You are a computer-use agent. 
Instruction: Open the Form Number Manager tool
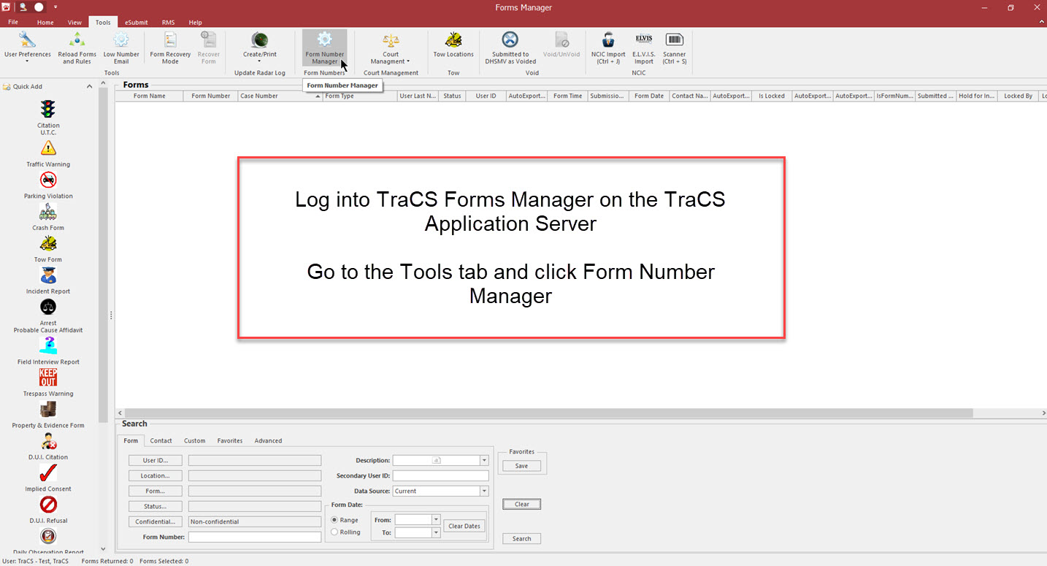(x=324, y=48)
